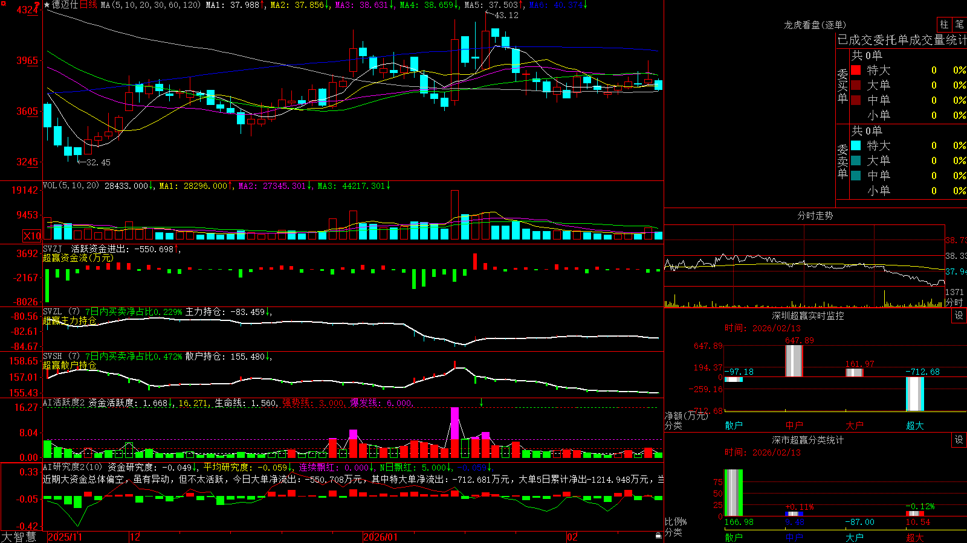The image size is (967, 543).
Task: Click the cyan 特大 sell-order swatch
Action: [x=856, y=145]
